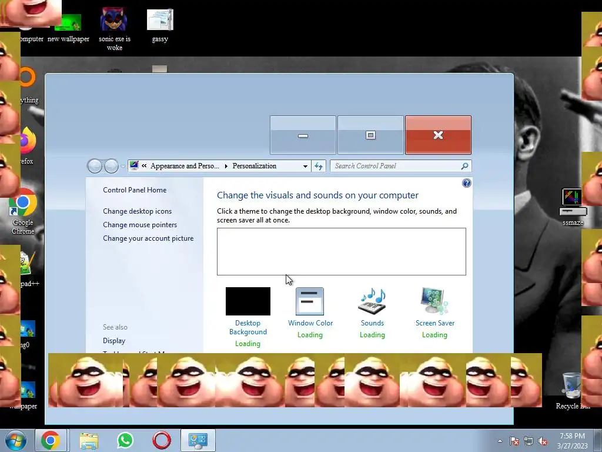Image resolution: width=602 pixels, height=452 pixels.
Task: Click the Action Center flag tray icon
Action: tap(514, 441)
